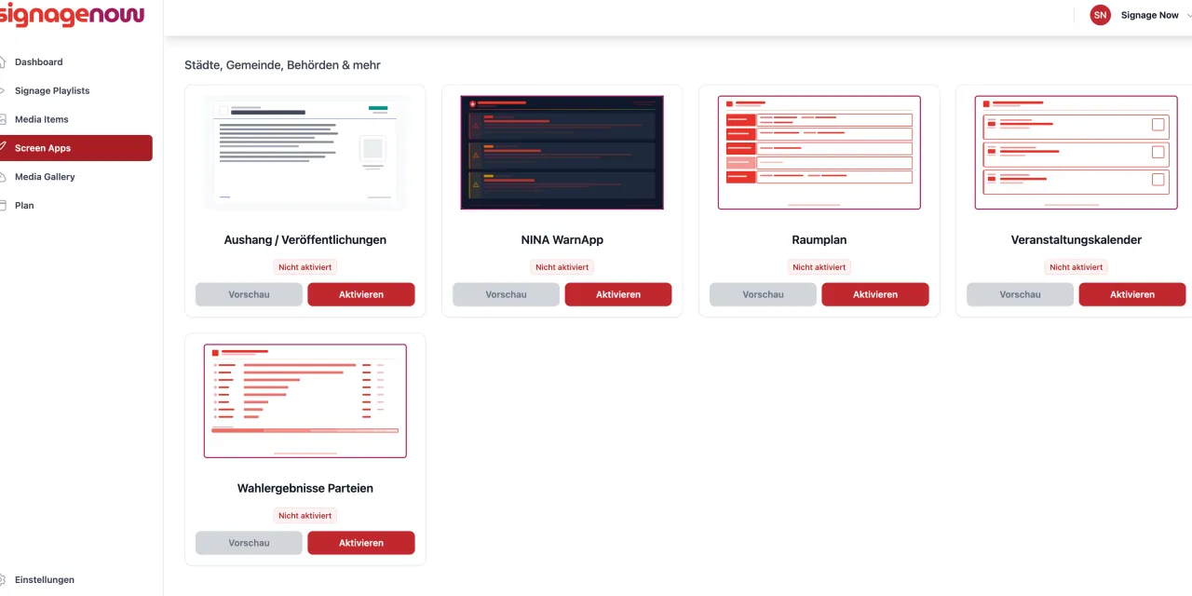1192x596 pixels.
Task: Click the Einstellungen gear icon
Action: point(3,579)
